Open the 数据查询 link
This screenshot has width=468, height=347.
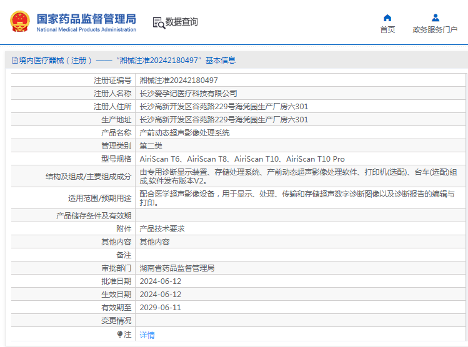tap(182, 22)
